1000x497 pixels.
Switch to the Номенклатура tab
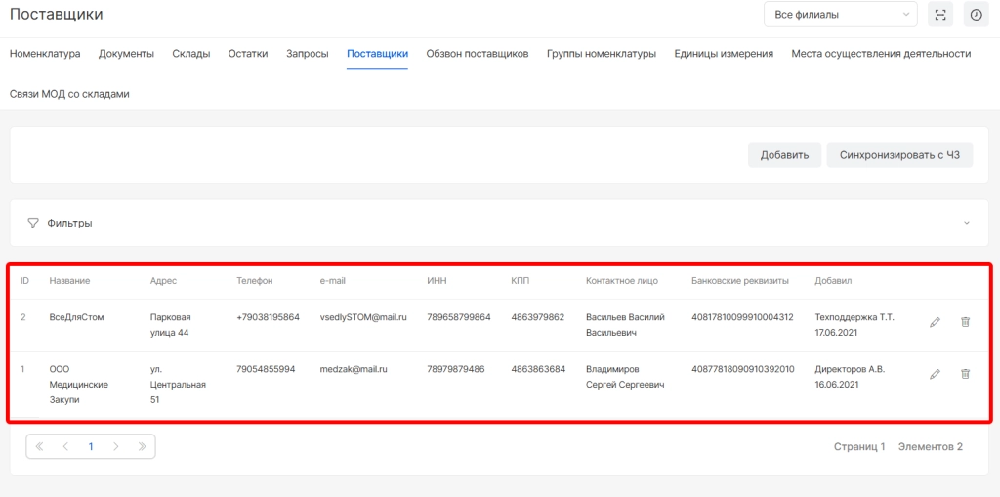[45, 54]
